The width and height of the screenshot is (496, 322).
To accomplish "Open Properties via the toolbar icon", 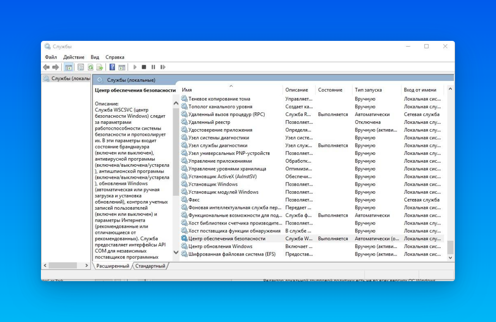I will (x=81, y=67).
